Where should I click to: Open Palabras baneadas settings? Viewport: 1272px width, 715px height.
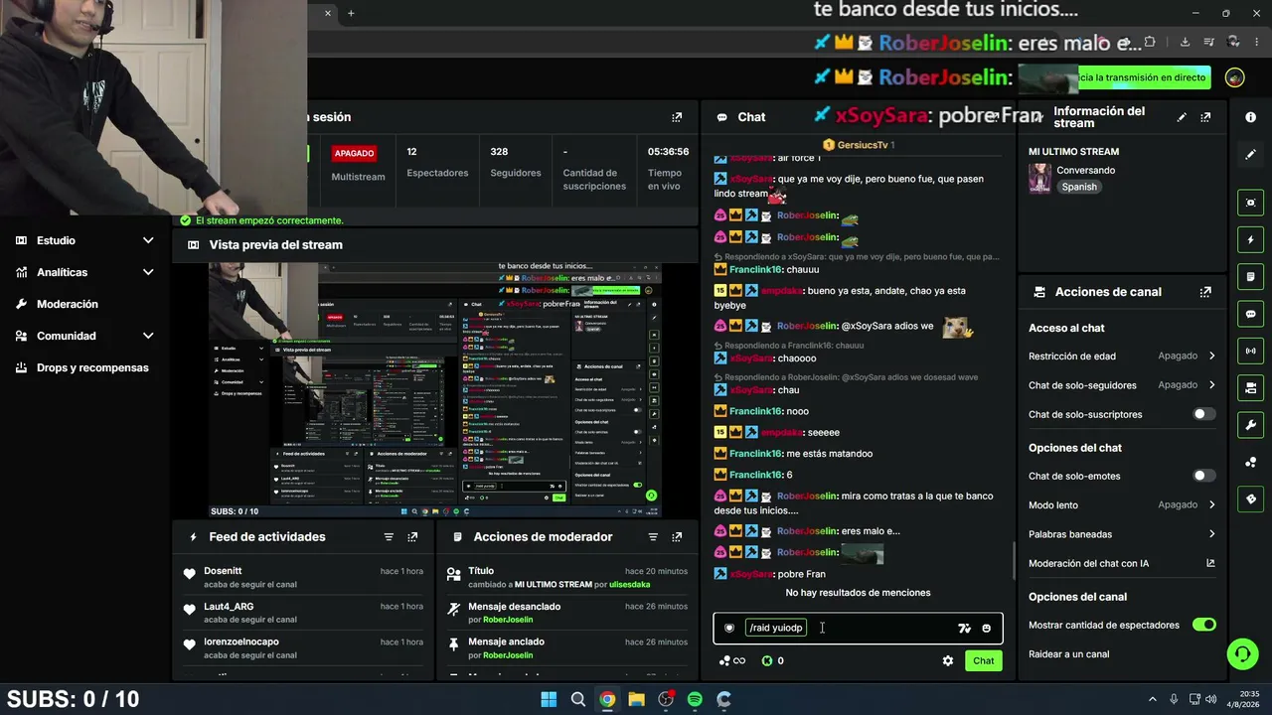pos(1122,534)
